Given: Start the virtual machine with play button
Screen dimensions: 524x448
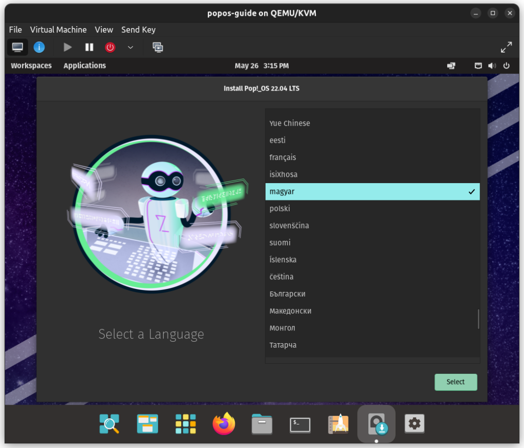Looking at the screenshot, I should click(68, 47).
